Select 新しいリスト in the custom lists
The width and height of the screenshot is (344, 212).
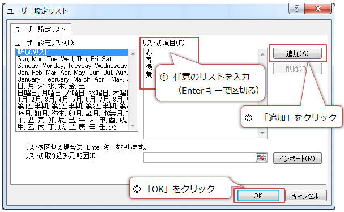click(72, 52)
